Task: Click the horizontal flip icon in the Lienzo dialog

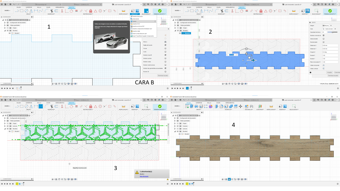Action: click(x=324, y=65)
